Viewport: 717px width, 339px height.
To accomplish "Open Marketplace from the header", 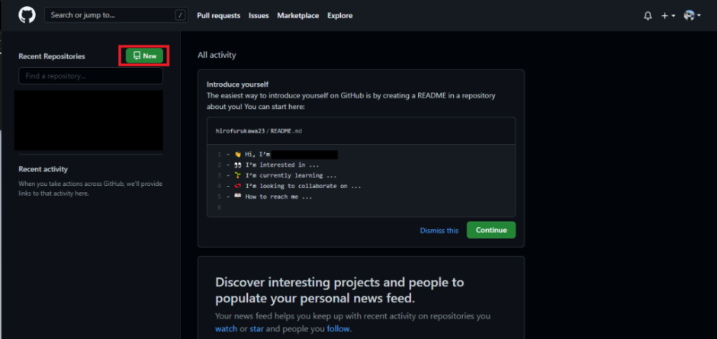I will pyautogui.click(x=298, y=15).
